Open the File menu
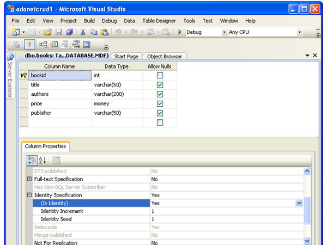This screenshot has height=245, width=327. pyautogui.click(x=15, y=21)
